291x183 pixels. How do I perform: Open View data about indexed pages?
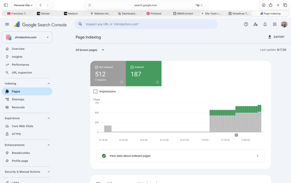pos(180,156)
